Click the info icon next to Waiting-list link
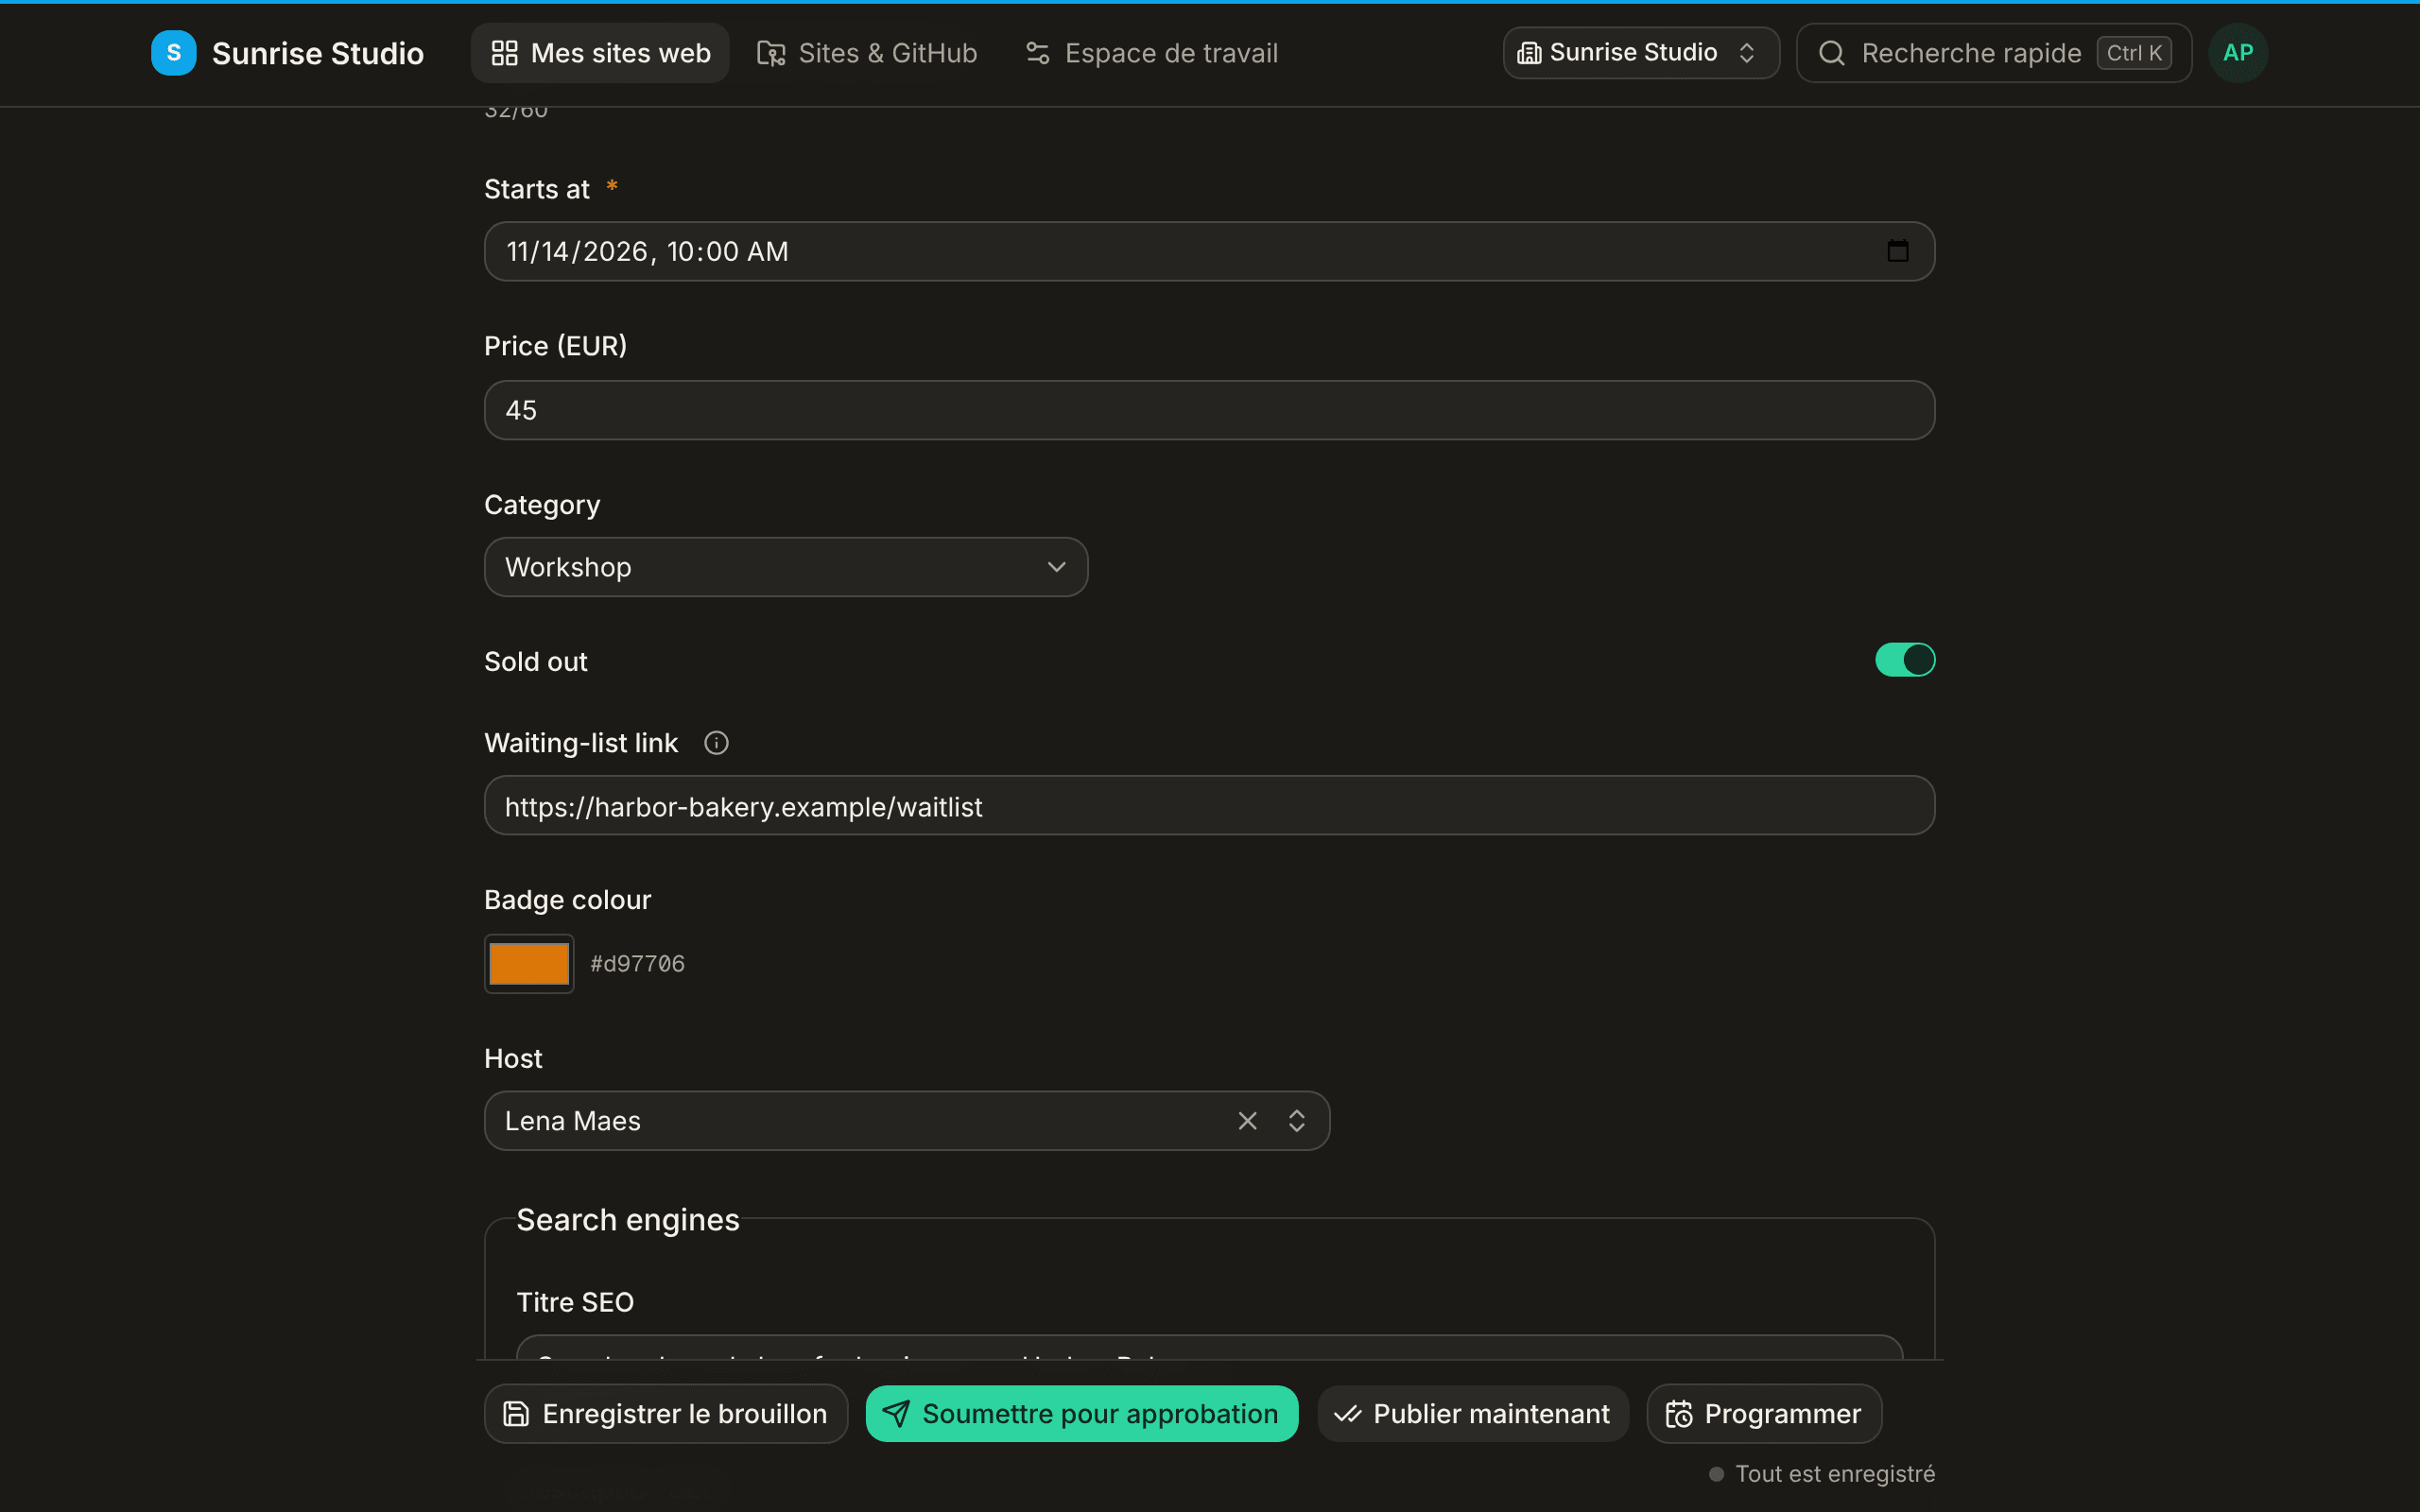 click(x=716, y=743)
